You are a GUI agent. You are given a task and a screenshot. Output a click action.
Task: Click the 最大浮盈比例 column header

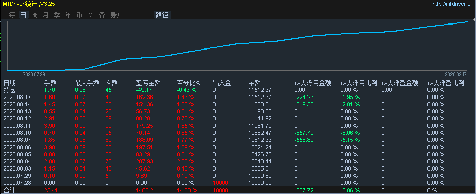click(x=445, y=83)
